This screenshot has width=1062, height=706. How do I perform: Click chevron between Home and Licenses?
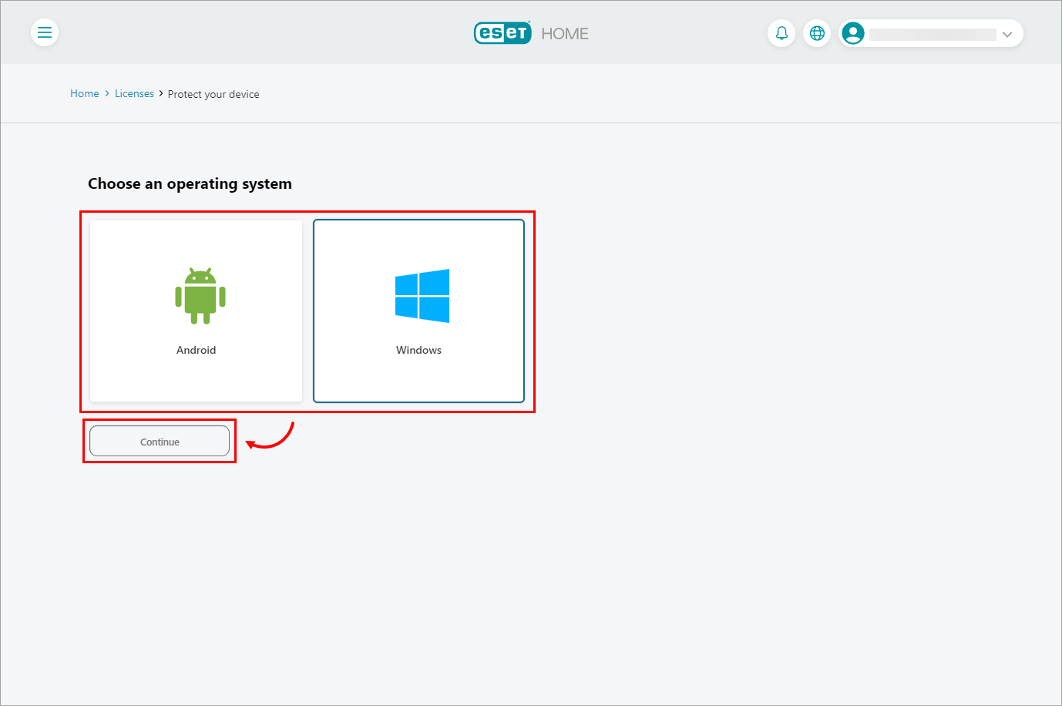(107, 93)
